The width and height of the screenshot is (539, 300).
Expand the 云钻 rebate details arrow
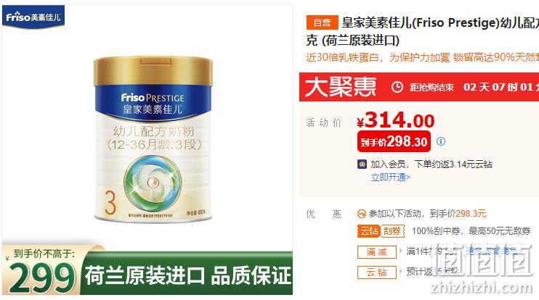pyautogui.click(x=400, y=272)
